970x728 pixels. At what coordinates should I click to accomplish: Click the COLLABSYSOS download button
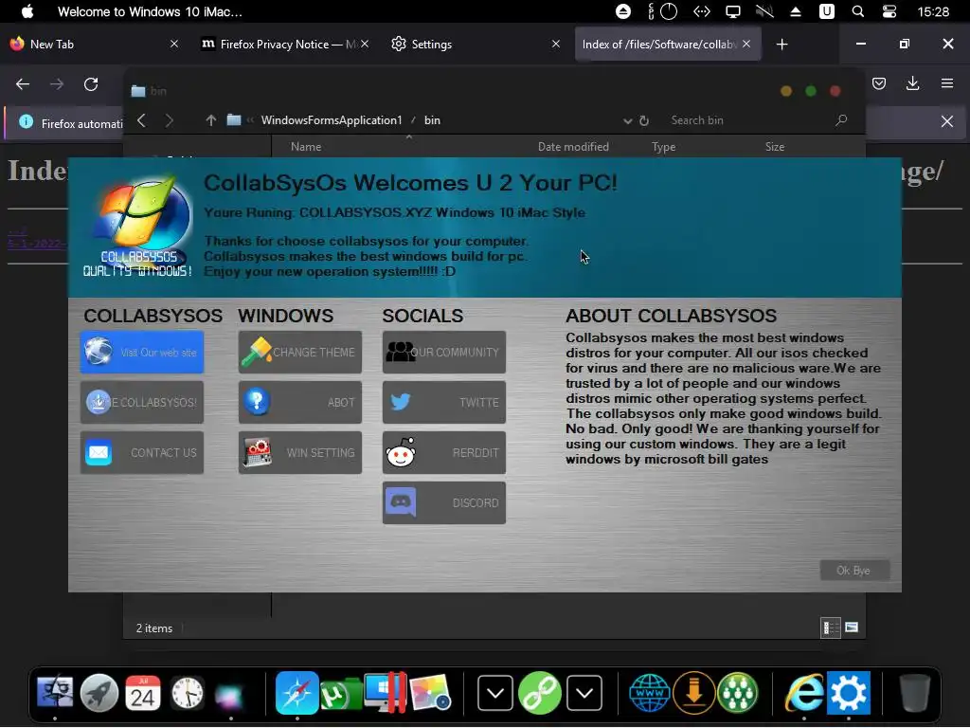142,402
